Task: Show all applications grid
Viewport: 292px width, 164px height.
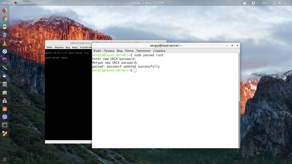Action: tap(5, 159)
